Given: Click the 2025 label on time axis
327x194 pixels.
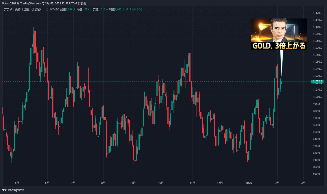Looking at the screenshot, I should point(249,183).
